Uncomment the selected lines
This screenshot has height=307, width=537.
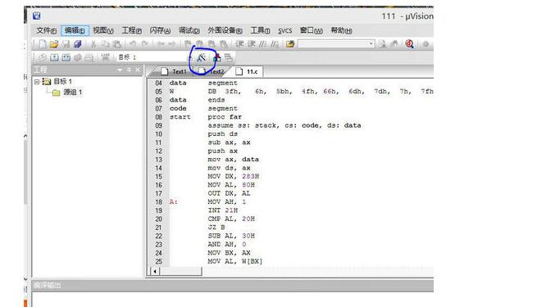[x=275, y=43]
